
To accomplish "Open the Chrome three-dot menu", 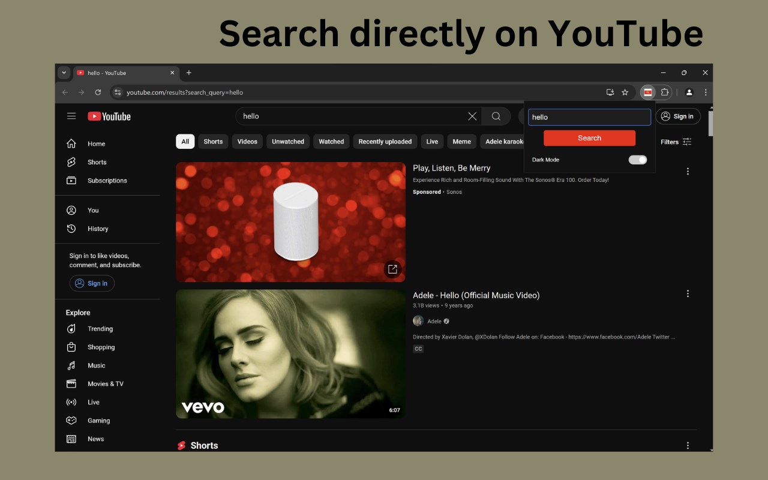I will (x=706, y=92).
